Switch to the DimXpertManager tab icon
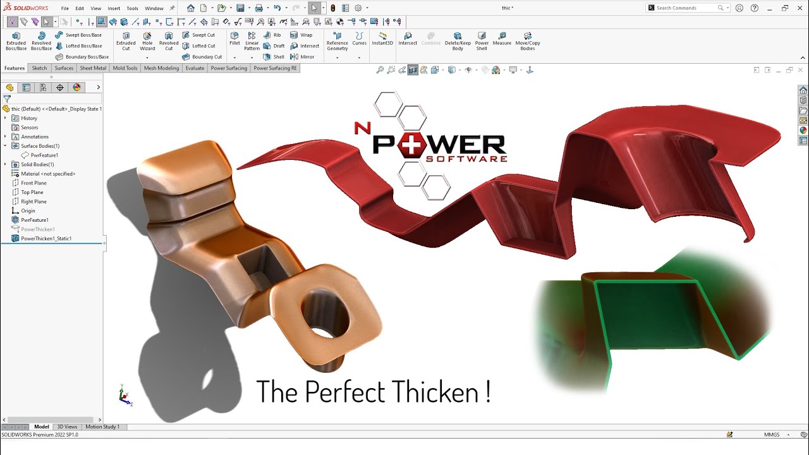This screenshot has height=455, width=809. coord(60,87)
